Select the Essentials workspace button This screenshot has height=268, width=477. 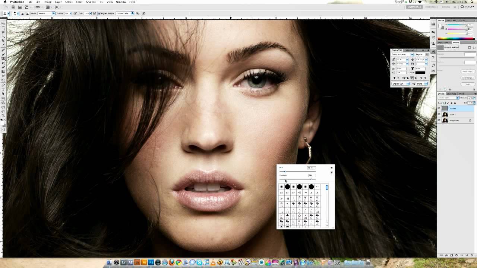(432, 7)
